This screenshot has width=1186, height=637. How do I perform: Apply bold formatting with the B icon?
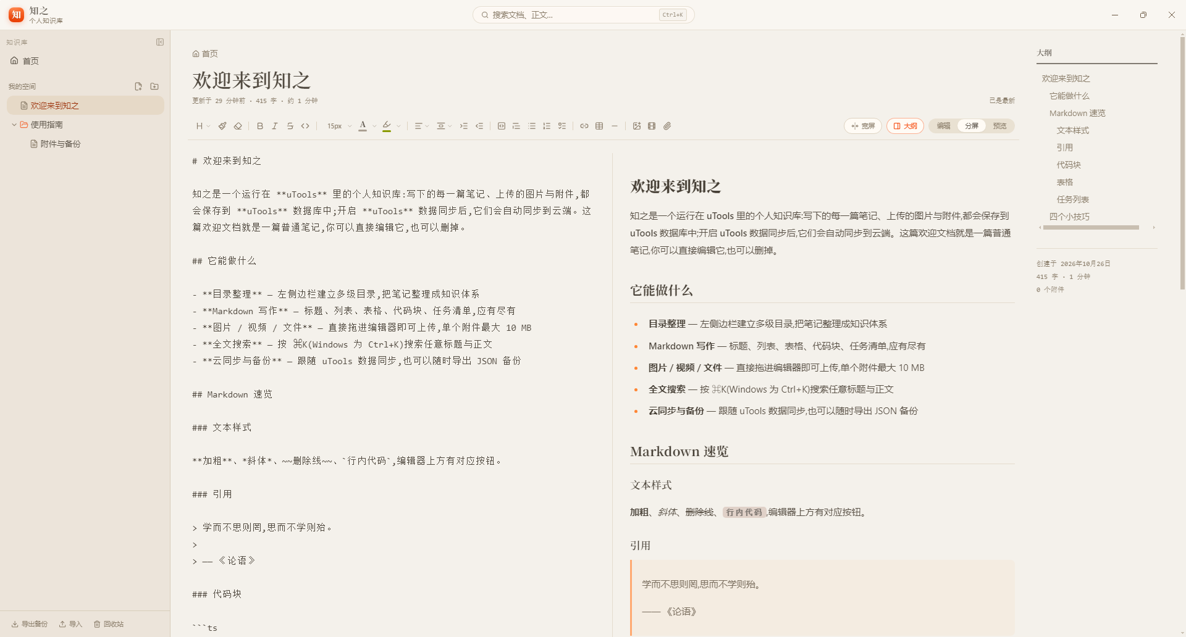click(260, 126)
